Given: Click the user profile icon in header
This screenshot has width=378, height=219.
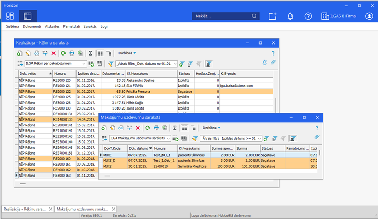Looking at the screenshot, I should pyautogui.click(x=369, y=16).
